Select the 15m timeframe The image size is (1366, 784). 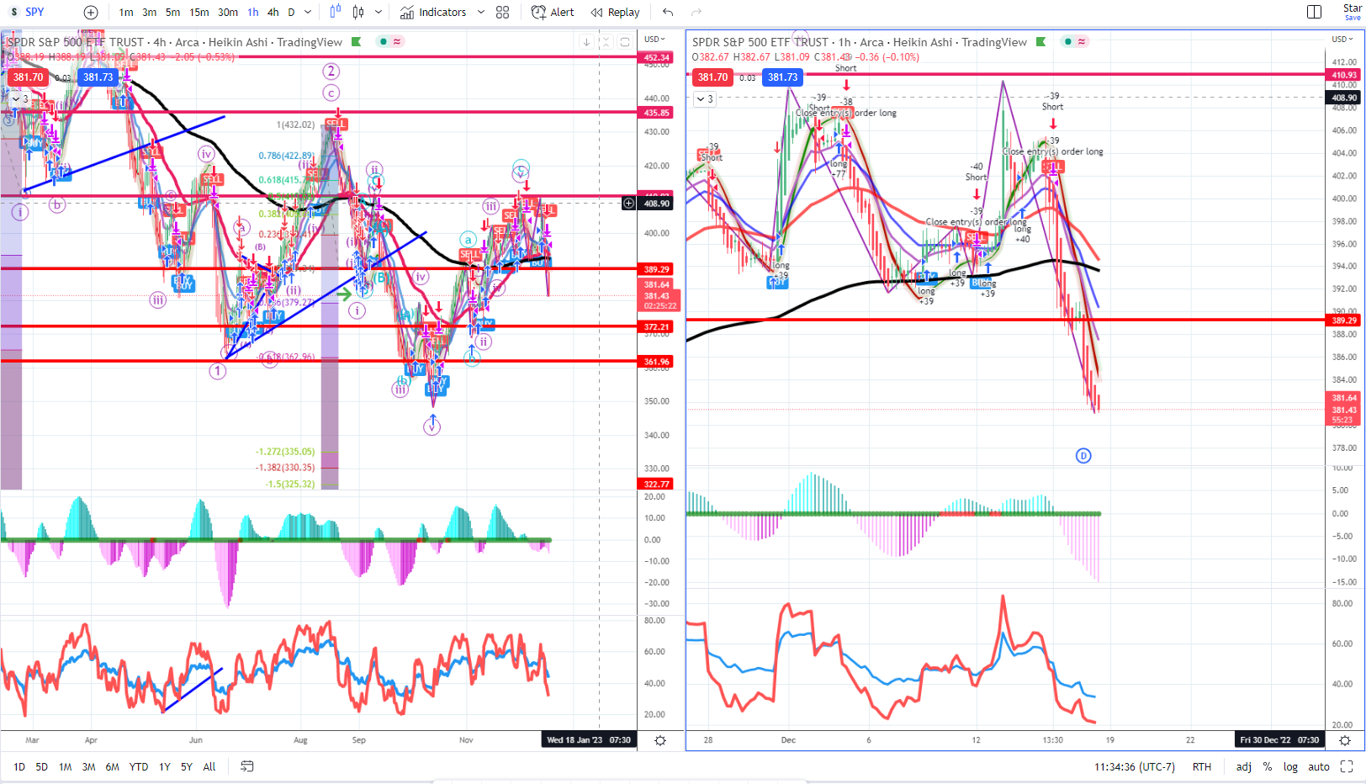[199, 12]
